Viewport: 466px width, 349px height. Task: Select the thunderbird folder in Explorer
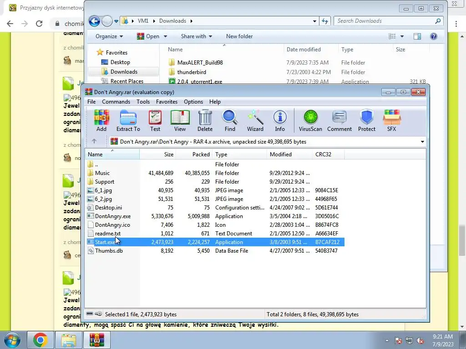(192, 72)
